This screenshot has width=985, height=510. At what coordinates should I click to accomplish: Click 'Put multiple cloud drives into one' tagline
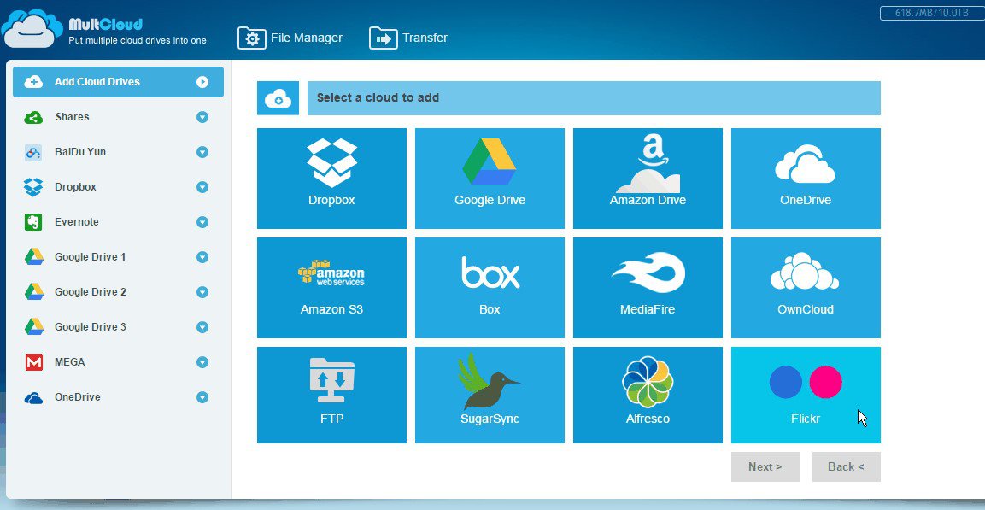point(137,41)
